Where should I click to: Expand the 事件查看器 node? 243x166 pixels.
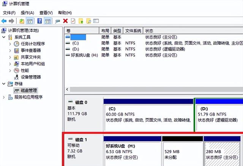pyautogui.click(x=10, y=51)
